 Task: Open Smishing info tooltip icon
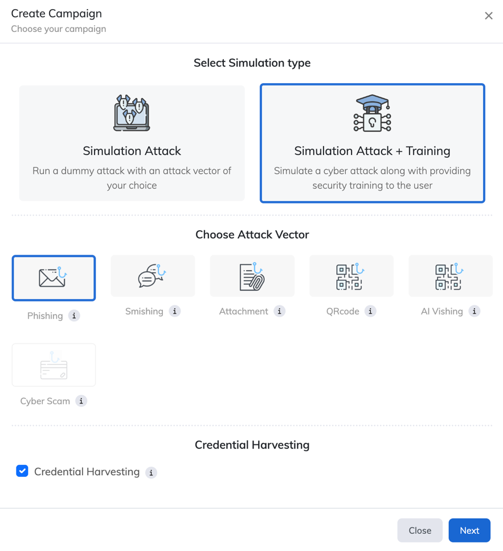point(174,311)
